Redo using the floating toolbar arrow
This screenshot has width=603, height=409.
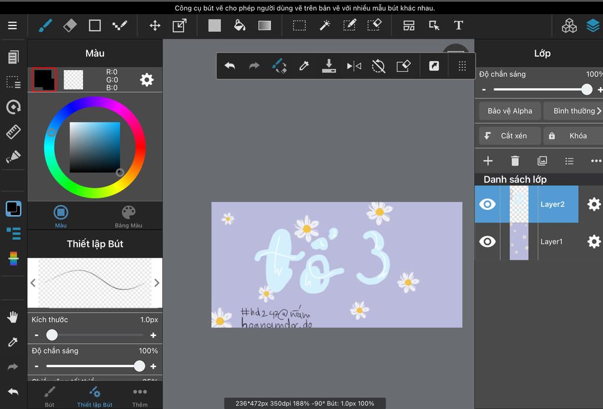coord(254,66)
